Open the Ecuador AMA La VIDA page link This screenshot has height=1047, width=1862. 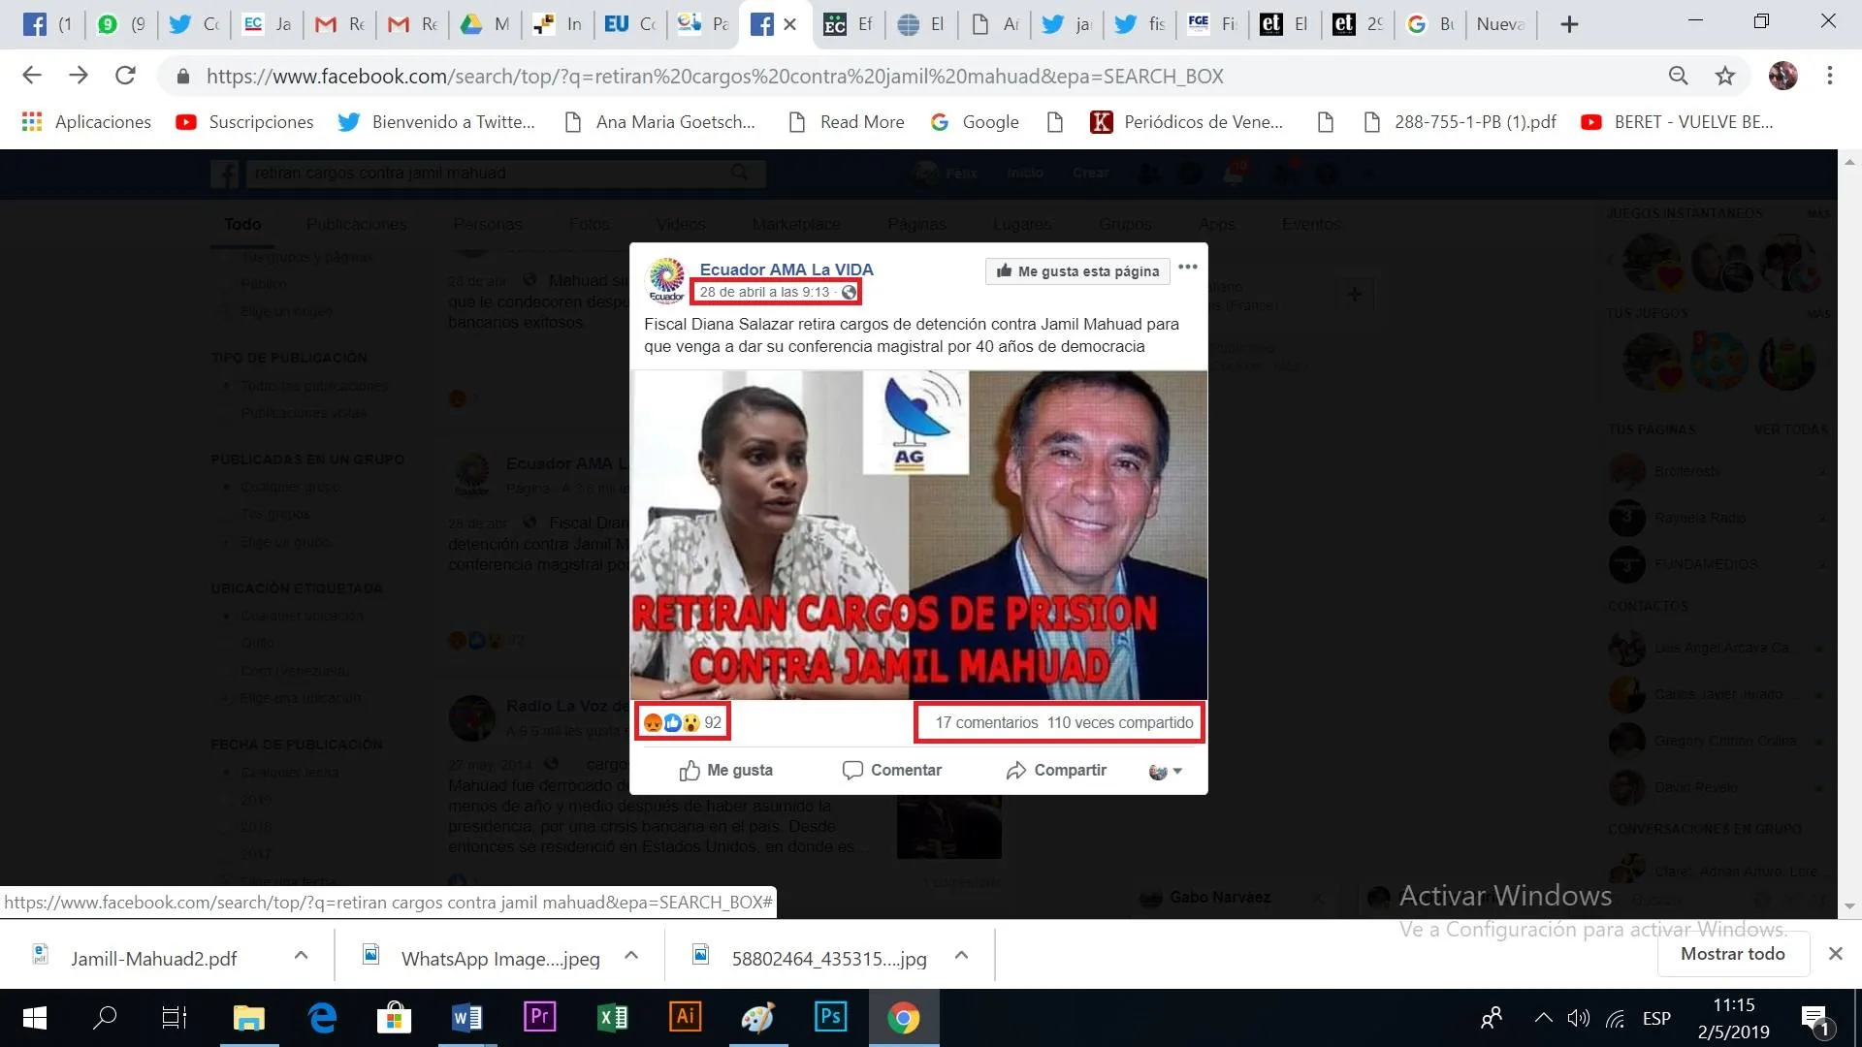787,270
